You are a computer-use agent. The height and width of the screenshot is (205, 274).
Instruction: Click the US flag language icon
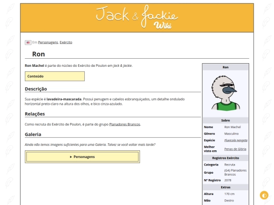(28, 43)
